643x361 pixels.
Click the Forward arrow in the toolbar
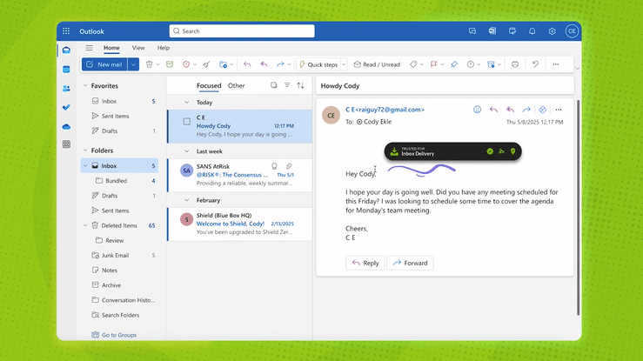pyautogui.click(x=280, y=64)
